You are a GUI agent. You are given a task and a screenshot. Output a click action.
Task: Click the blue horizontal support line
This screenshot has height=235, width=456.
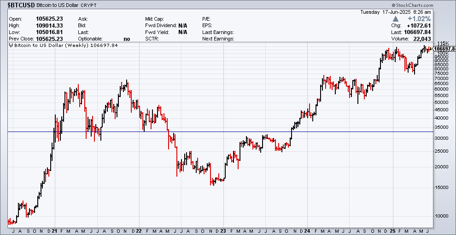221,132
